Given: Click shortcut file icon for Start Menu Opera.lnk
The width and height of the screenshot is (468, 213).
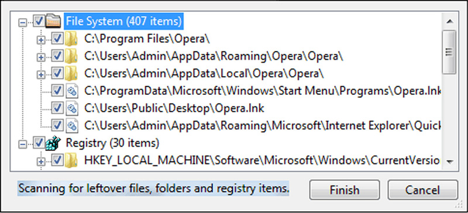Looking at the screenshot, I should pos(71,91).
